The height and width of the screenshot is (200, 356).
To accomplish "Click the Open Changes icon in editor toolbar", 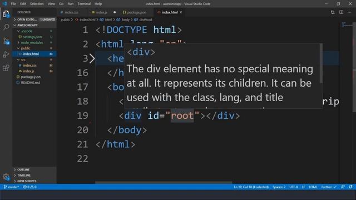I will pyautogui.click(x=333, y=12).
